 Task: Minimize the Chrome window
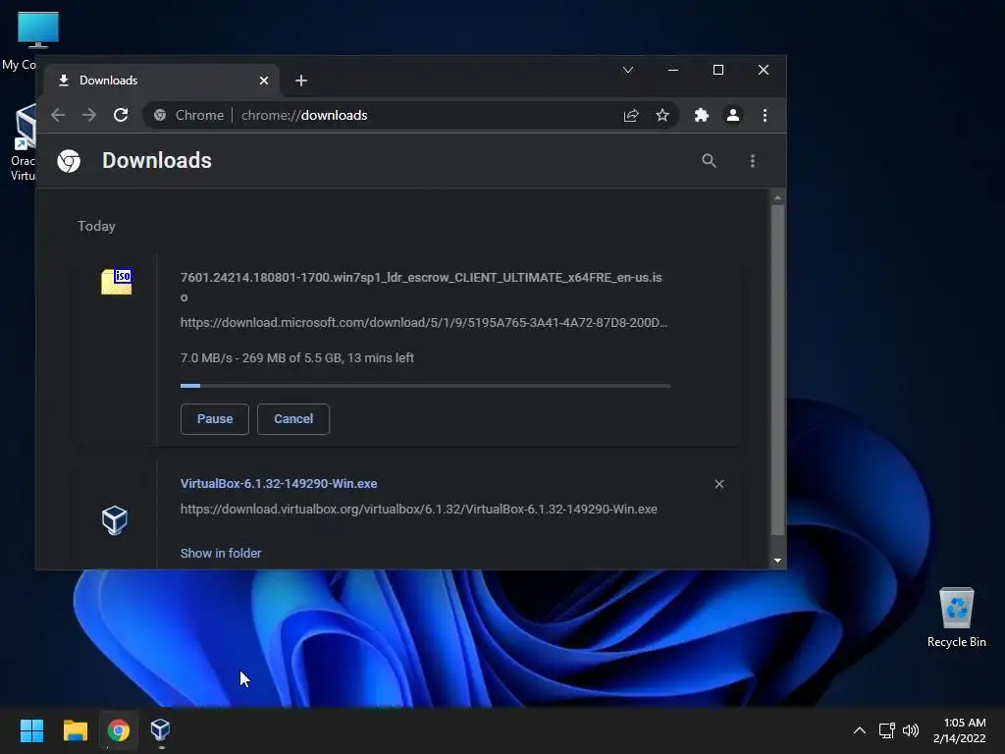(x=673, y=70)
